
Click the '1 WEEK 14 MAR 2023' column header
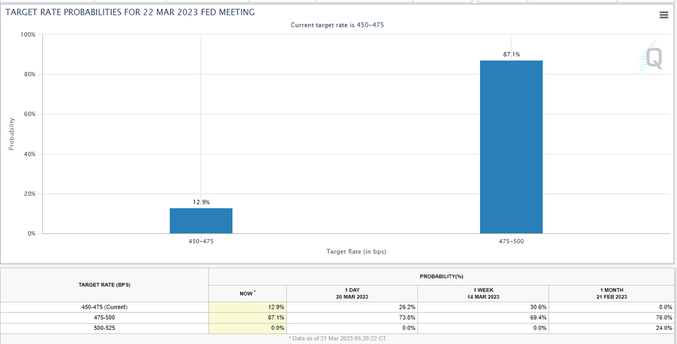(483, 293)
